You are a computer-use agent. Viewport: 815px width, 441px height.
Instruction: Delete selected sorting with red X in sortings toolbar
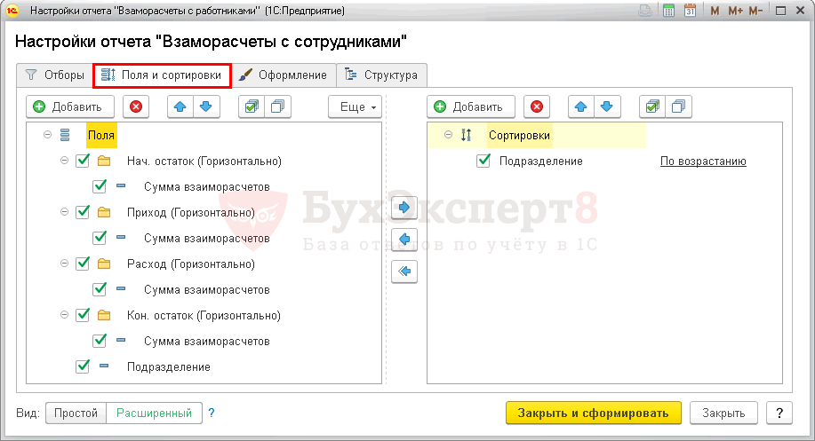pyautogui.click(x=537, y=106)
